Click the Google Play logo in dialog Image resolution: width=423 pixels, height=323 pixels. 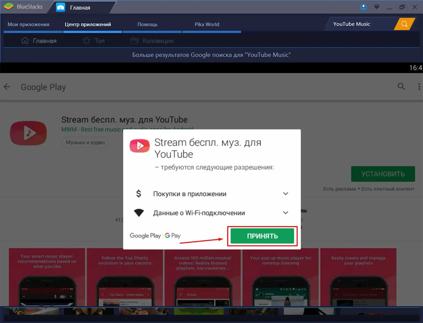point(145,236)
